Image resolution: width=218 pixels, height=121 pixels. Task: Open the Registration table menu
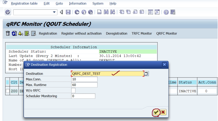(24, 3)
